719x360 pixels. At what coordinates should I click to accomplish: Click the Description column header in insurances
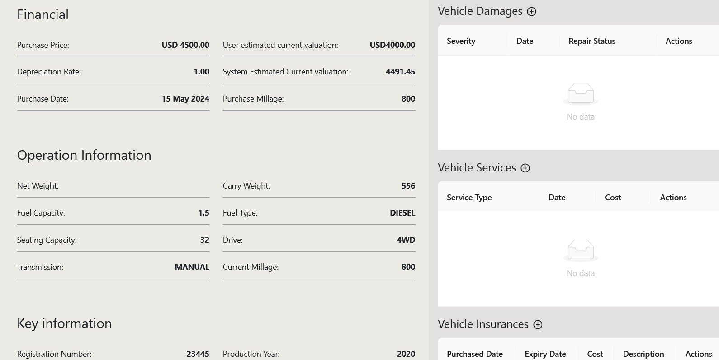[x=643, y=354]
